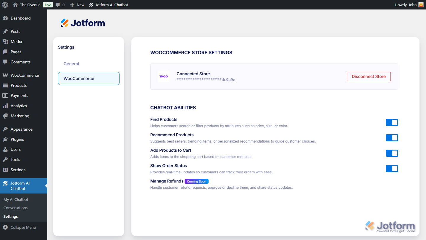
Task: Open Appearance using the brush icon
Action: (6, 129)
